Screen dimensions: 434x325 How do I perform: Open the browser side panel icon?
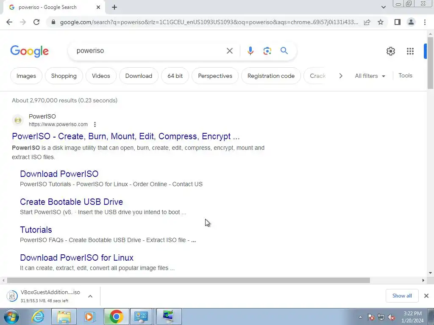click(x=398, y=22)
